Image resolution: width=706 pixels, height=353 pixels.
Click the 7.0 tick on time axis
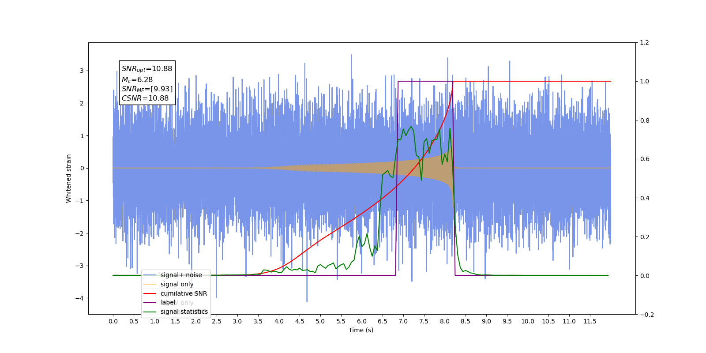403,321
